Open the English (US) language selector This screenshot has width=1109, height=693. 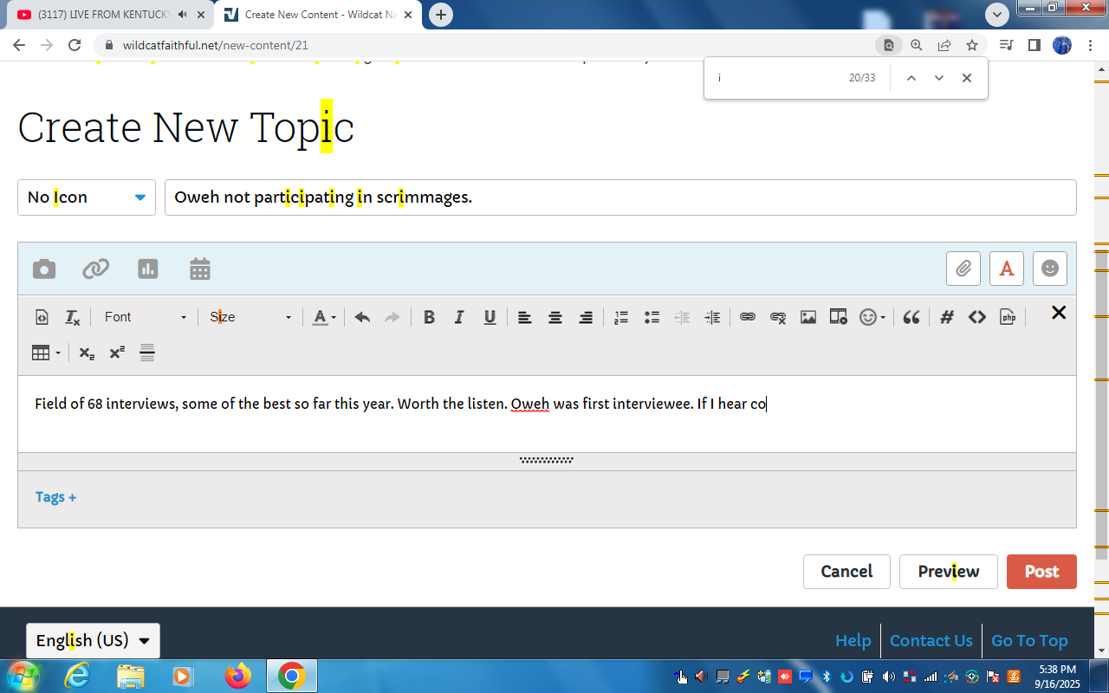(93, 641)
